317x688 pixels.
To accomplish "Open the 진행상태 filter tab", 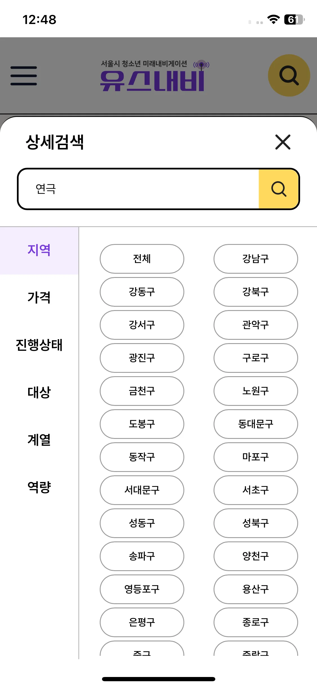I will pos(39,345).
